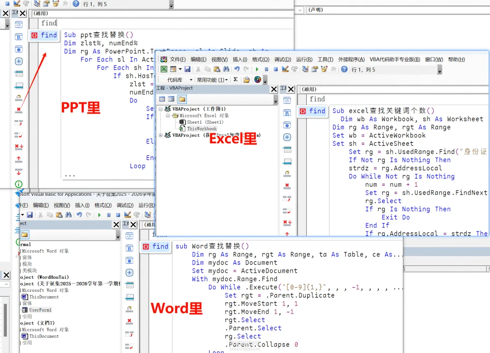Click plus circle icon in Excel side tool panel
The width and height of the screenshot is (490, 353).
click(x=287, y=137)
